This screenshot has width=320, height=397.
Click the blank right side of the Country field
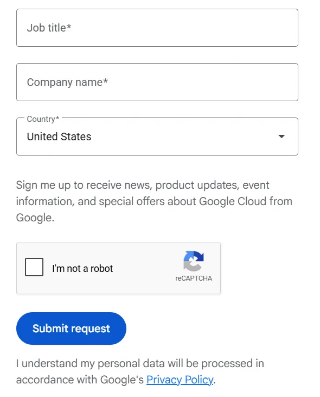click(184, 137)
